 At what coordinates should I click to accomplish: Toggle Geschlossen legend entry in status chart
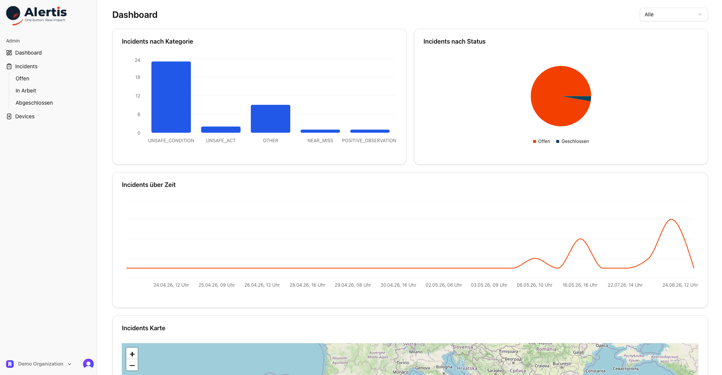pyautogui.click(x=573, y=141)
